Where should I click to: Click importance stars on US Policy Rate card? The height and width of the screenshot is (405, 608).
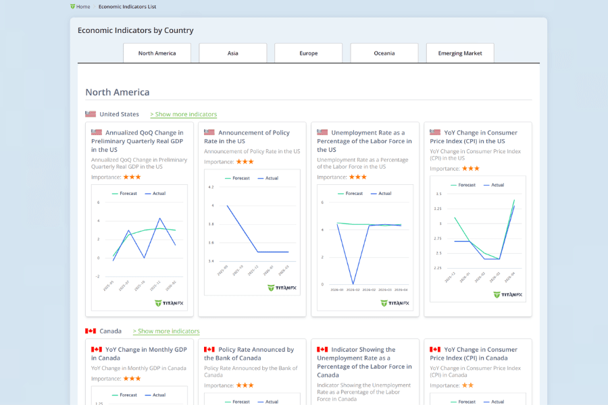tap(245, 161)
